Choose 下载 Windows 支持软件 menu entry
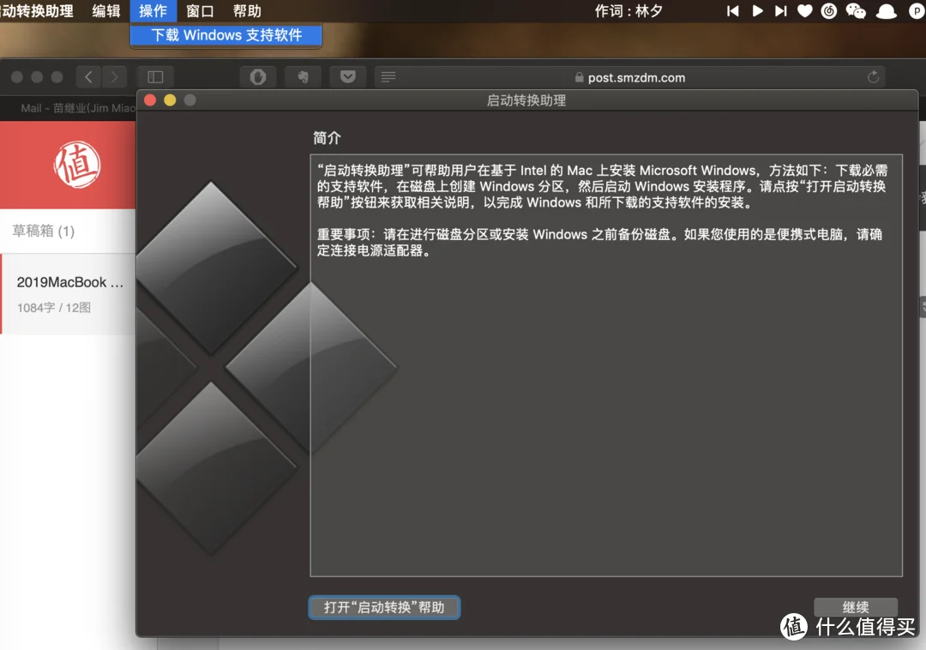The height and width of the screenshot is (650, 926). pos(226,35)
